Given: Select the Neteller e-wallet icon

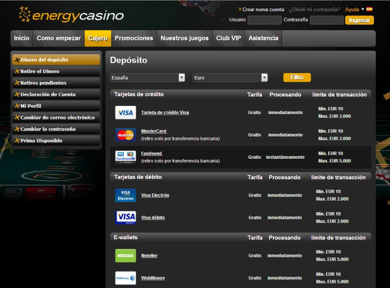Looking at the screenshot, I should click(125, 255).
